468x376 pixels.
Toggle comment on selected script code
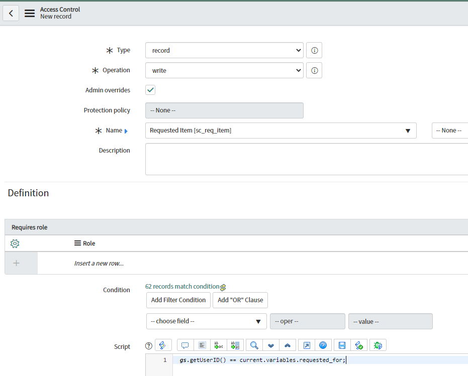click(x=185, y=345)
